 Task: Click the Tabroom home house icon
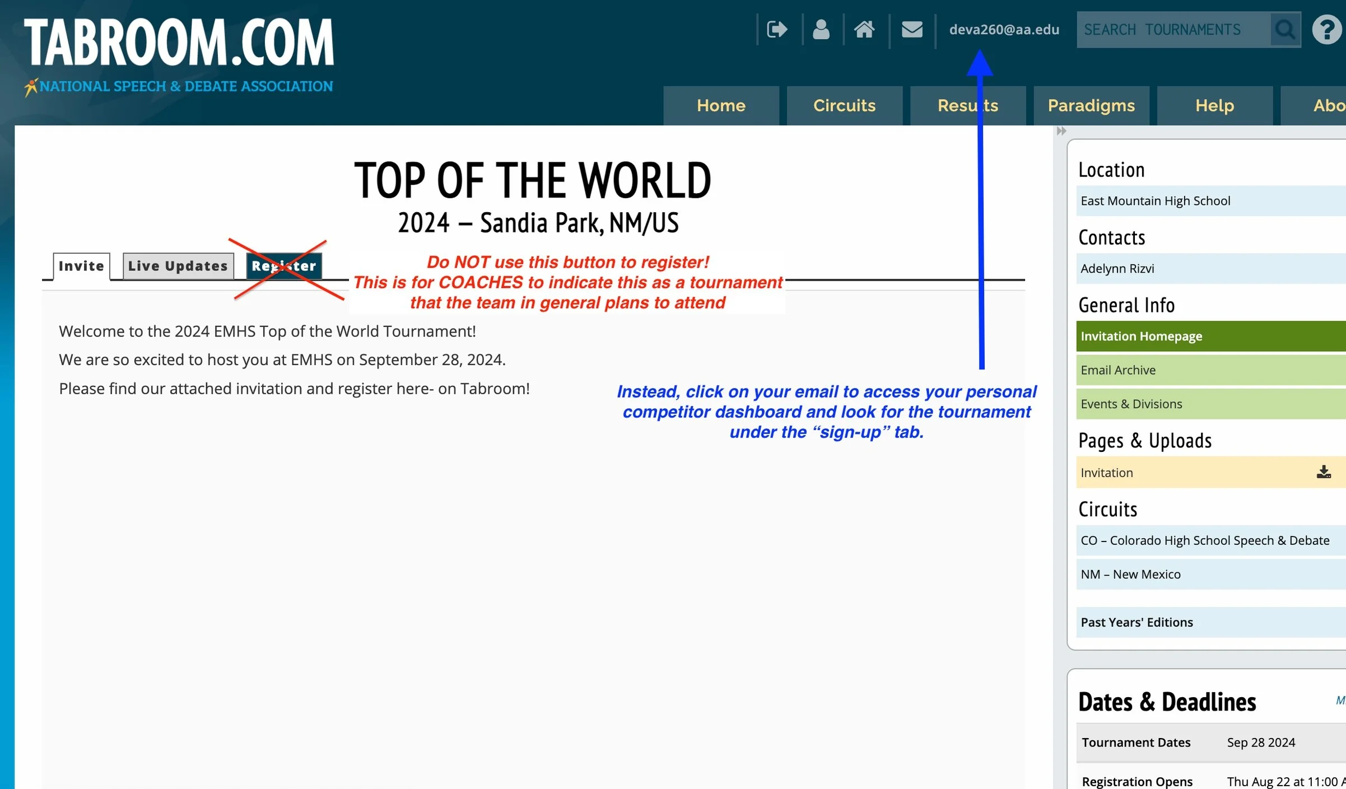coord(864,29)
